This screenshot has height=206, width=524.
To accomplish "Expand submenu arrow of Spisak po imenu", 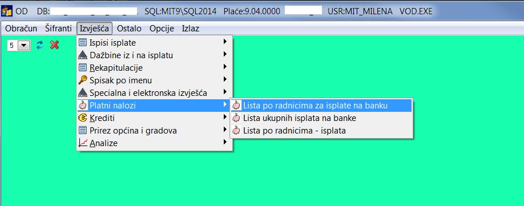I will tap(225, 79).
